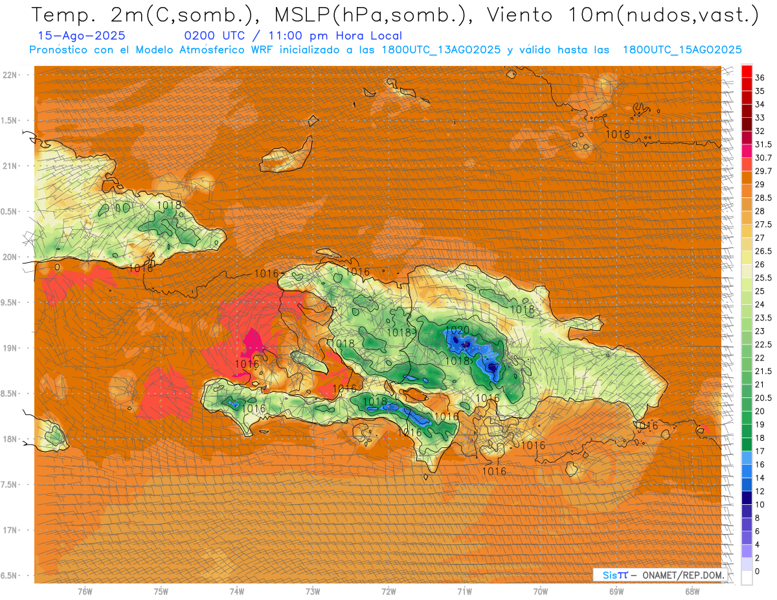Click legend value '36' on temperature scale
777x600 pixels.
[760, 78]
